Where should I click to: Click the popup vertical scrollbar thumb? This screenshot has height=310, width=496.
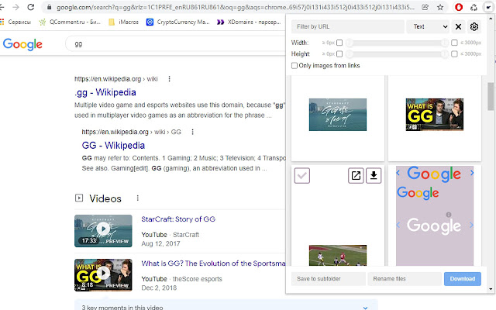coord(491,96)
